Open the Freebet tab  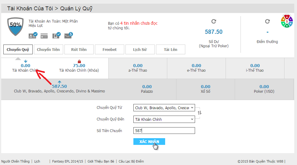point(110,50)
